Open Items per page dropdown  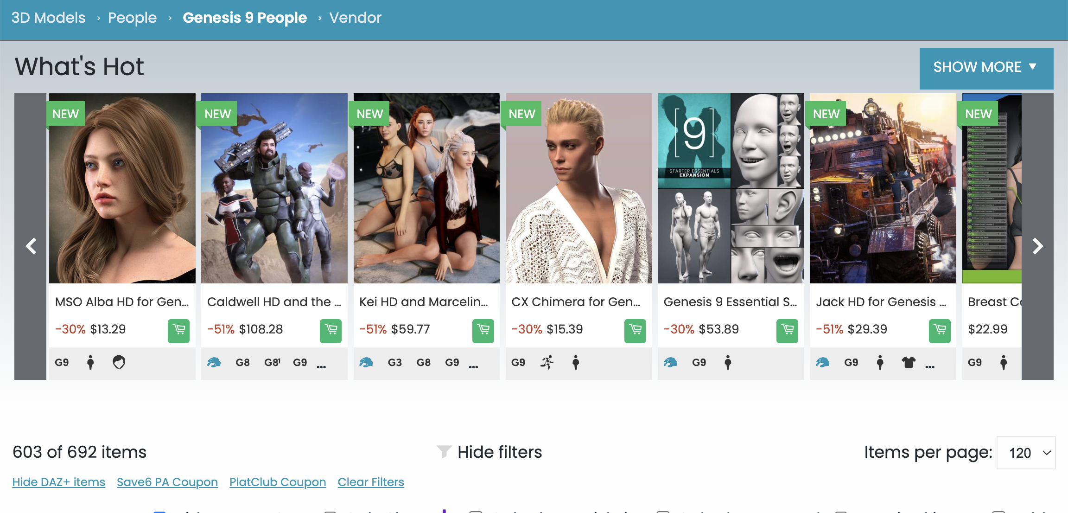coord(1026,453)
